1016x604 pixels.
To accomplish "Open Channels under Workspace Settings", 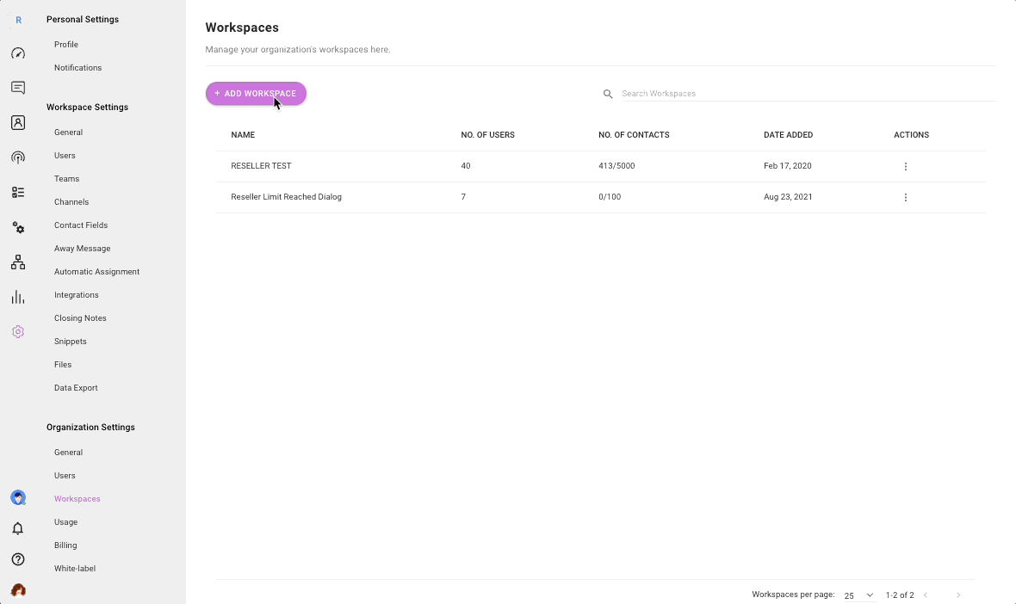I will tap(71, 202).
